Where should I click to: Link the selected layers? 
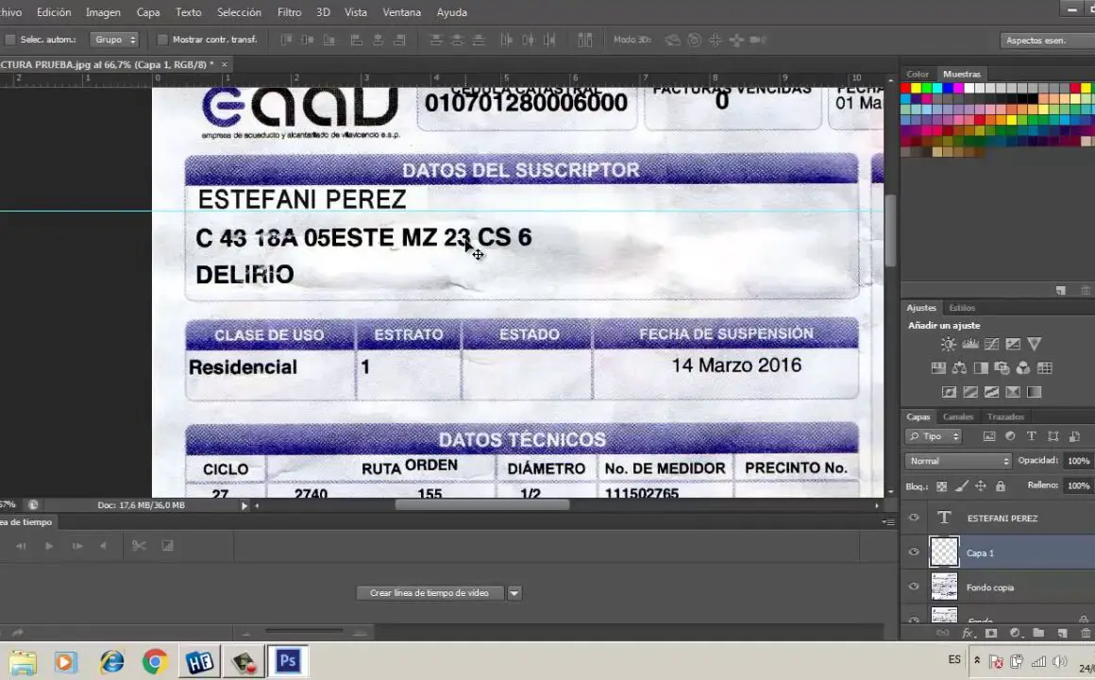(x=943, y=633)
